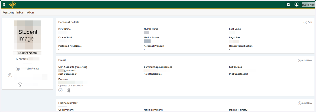Click the Student Image thumbnail
This screenshot has width=316, height=112.
point(27,35)
